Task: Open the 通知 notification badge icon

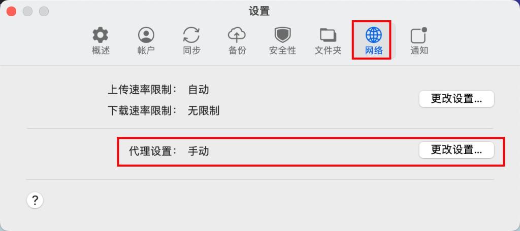Action: click(419, 35)
